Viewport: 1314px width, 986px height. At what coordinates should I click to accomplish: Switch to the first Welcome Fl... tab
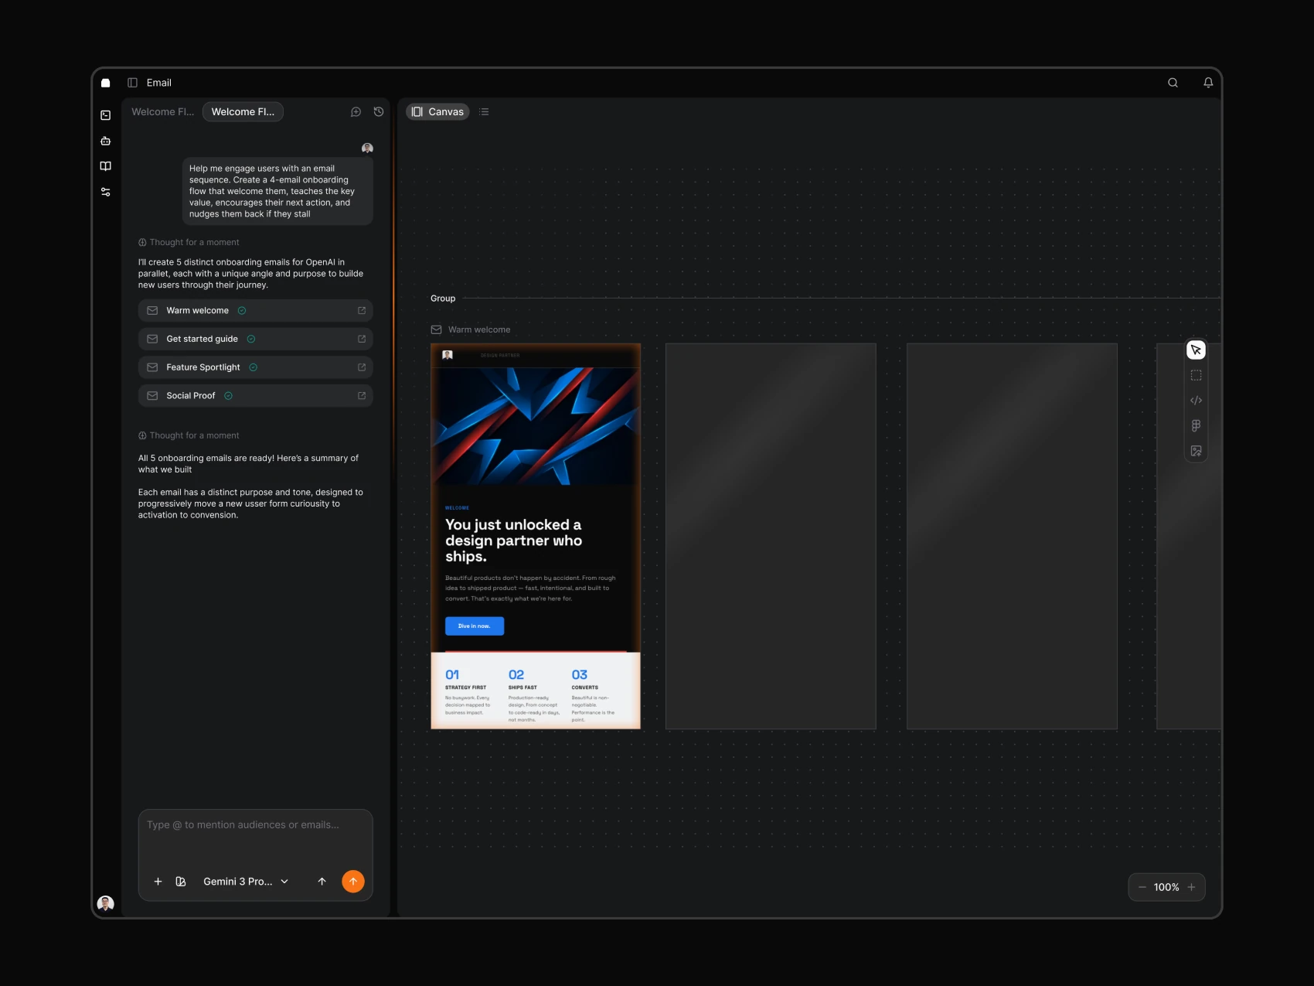(x=163, y=112)
